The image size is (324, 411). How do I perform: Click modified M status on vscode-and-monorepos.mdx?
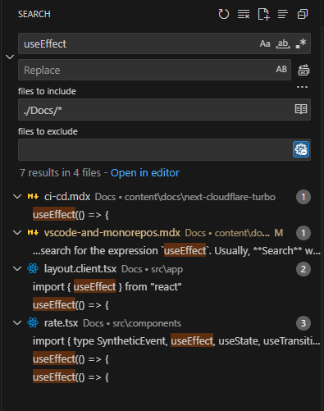pyautogui.click(x=279, y=233)
